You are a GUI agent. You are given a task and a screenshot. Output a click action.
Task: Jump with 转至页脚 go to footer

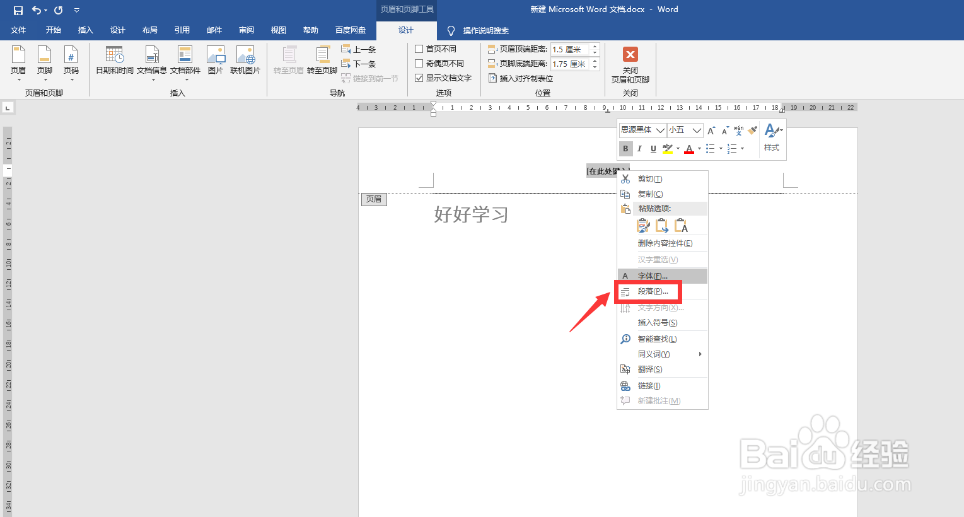click(x=322, y=61)
